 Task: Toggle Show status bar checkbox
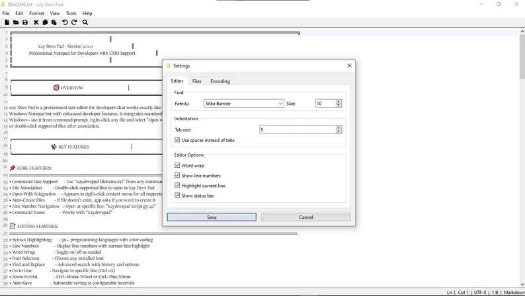pos(177,196)
